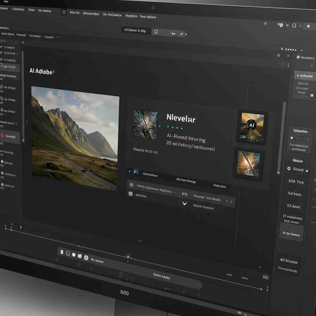Screen dimensions: 316x316
Task: Click the small search icon above the Nlevelar panel
Action: [279, 55]
